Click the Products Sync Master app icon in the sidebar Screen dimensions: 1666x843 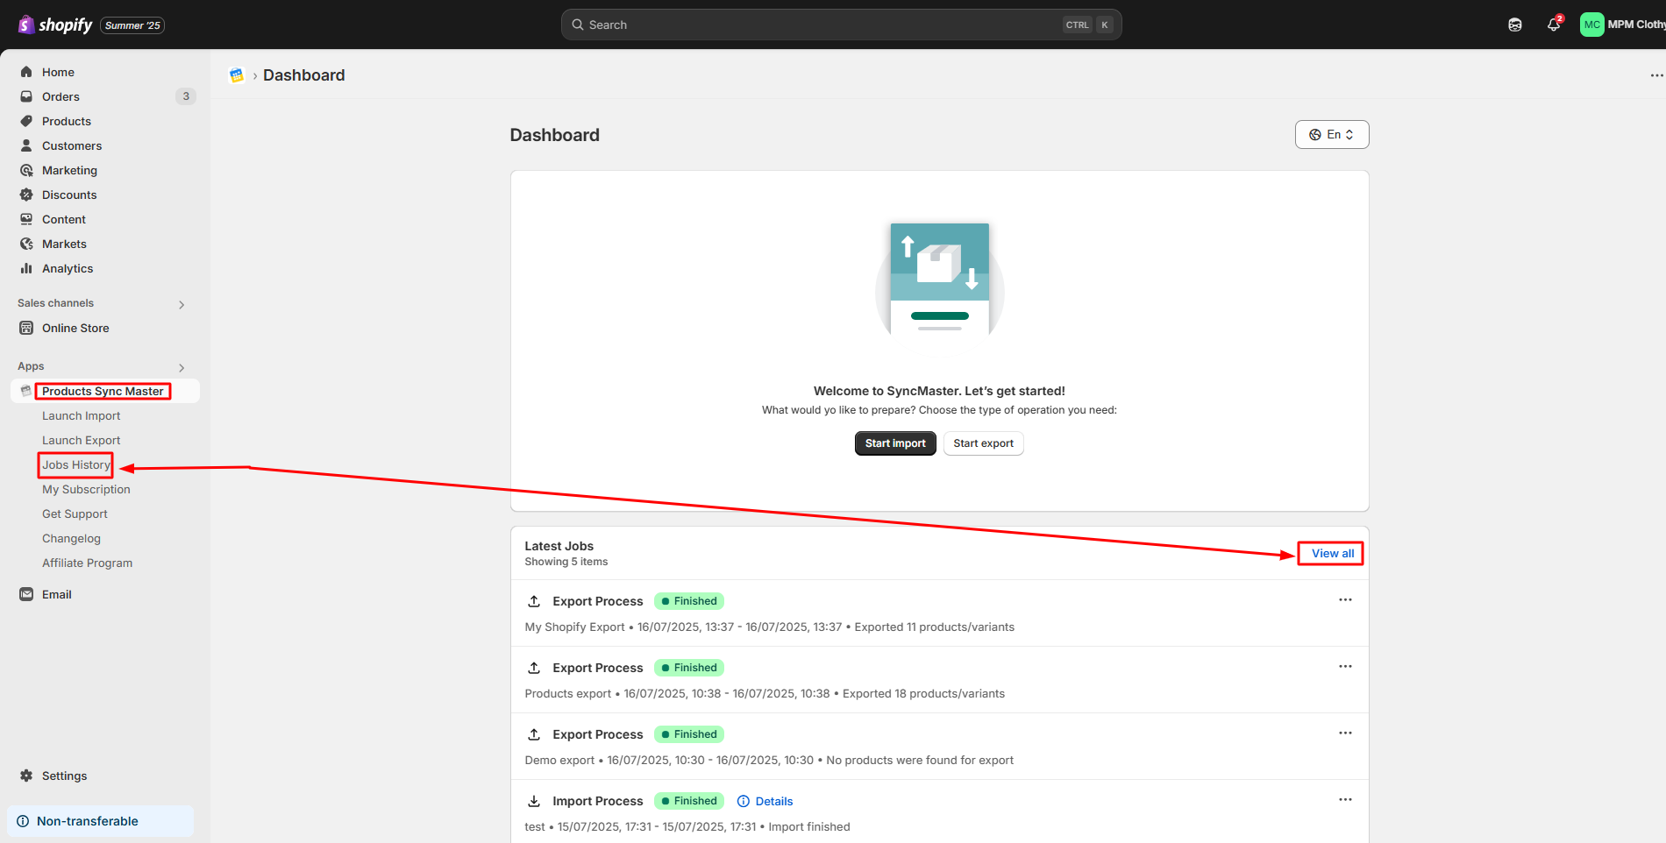[26, 391]
